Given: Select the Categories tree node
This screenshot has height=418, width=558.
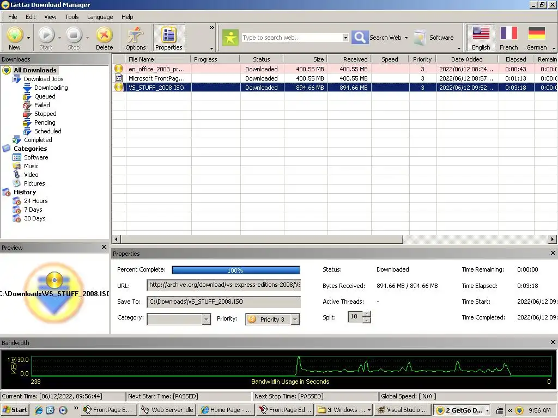Looking at the screenshot, I should coord(30,149).
